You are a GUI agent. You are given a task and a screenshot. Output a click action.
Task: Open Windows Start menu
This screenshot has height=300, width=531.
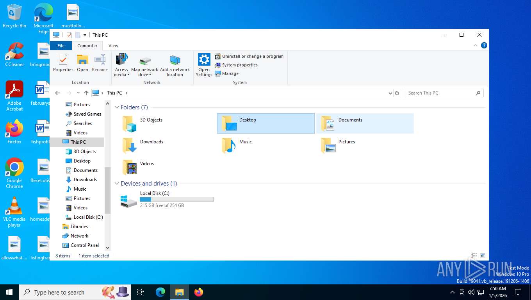[x=9, y=292]
